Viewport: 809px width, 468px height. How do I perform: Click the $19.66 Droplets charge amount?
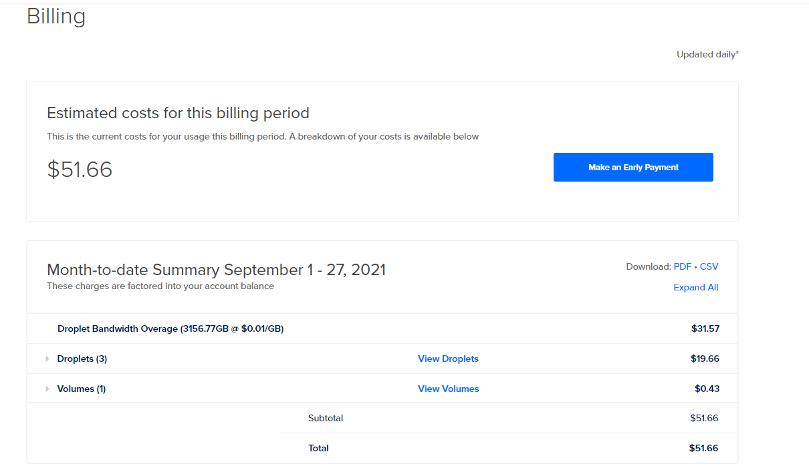tap(705, 359)
